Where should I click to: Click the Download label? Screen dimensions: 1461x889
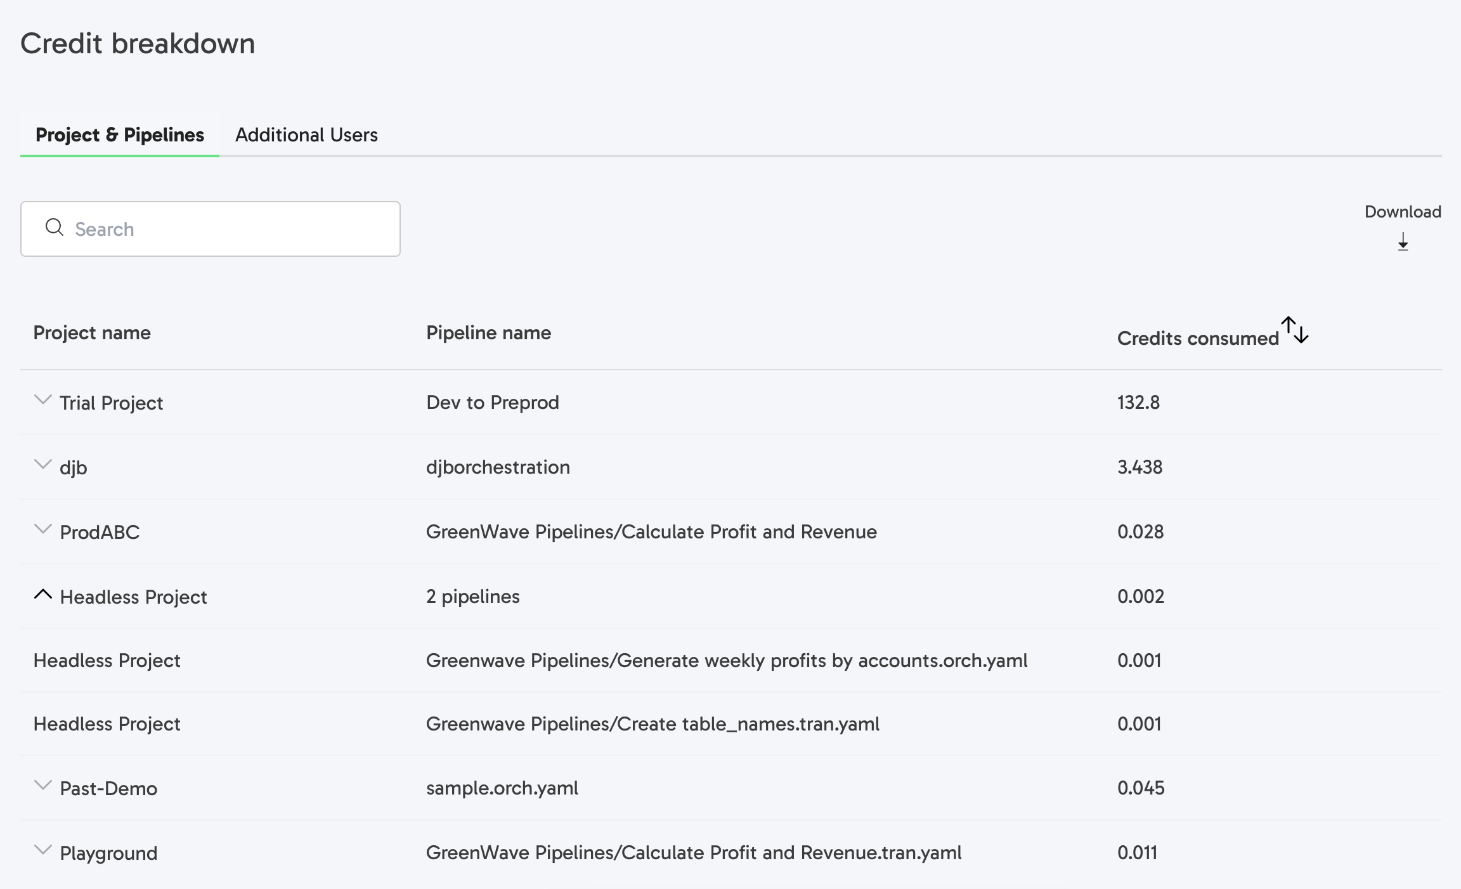click(1403, 212)
